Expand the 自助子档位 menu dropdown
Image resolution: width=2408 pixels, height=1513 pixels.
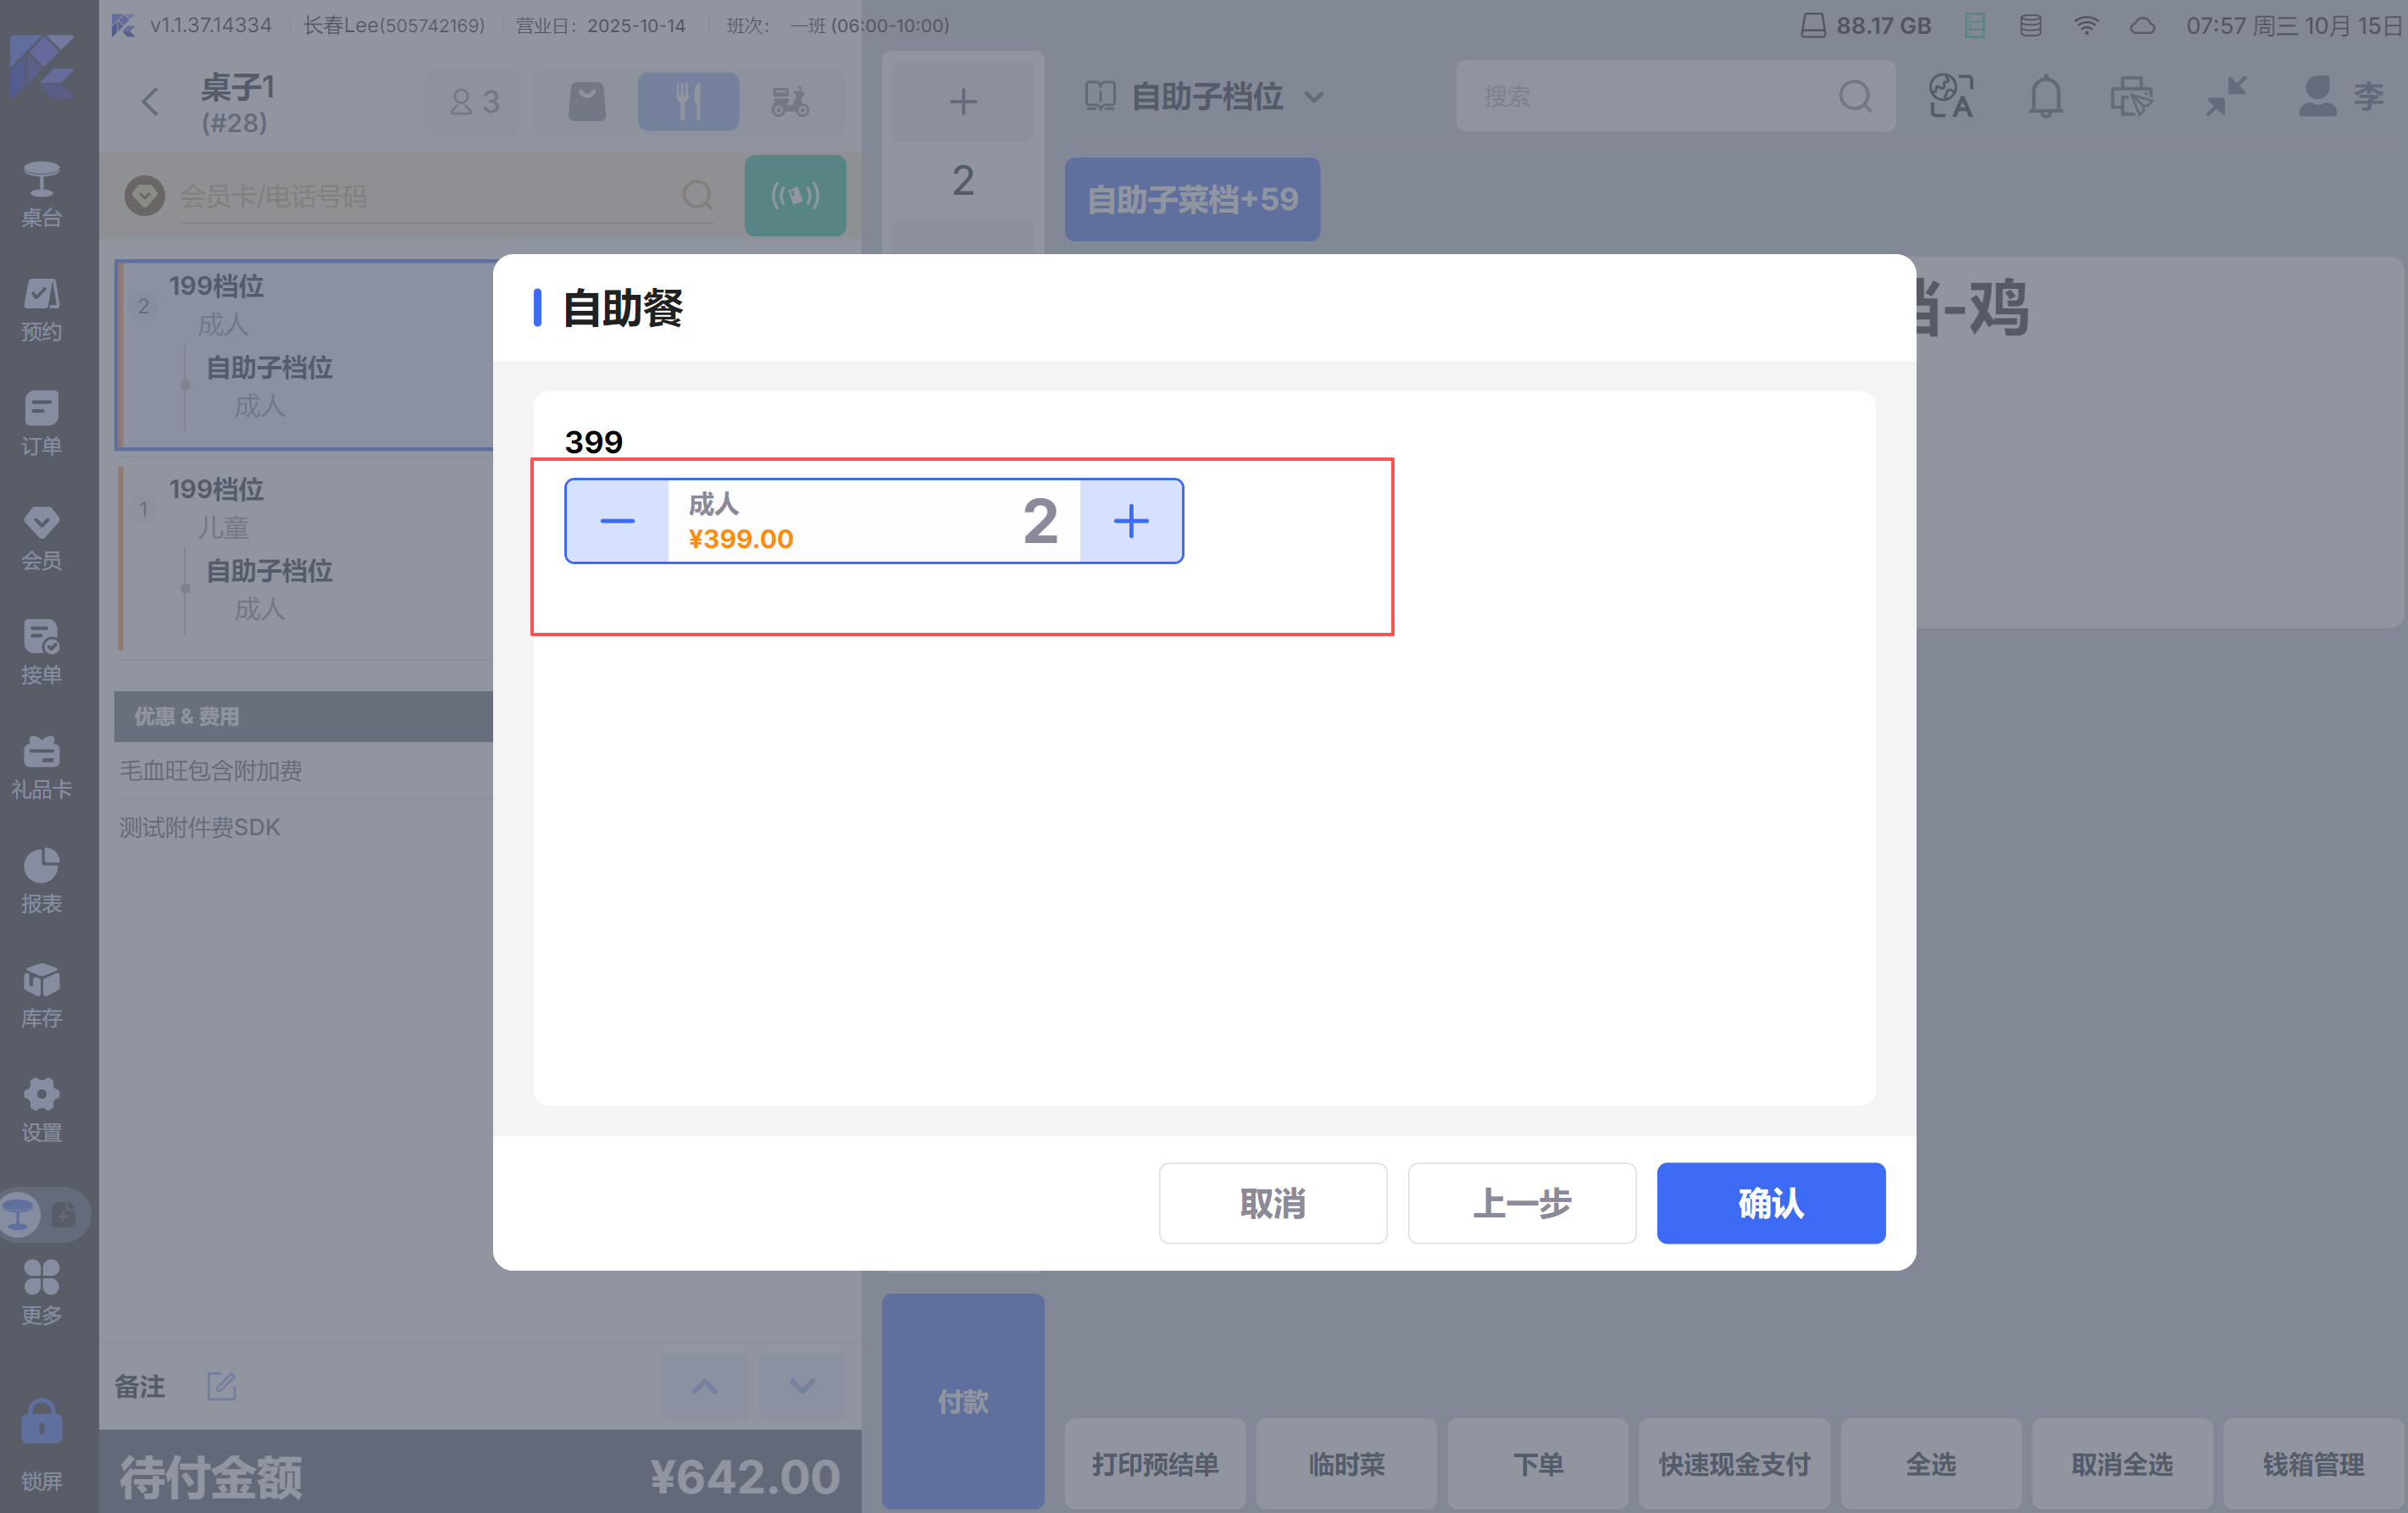point(1206,97)
